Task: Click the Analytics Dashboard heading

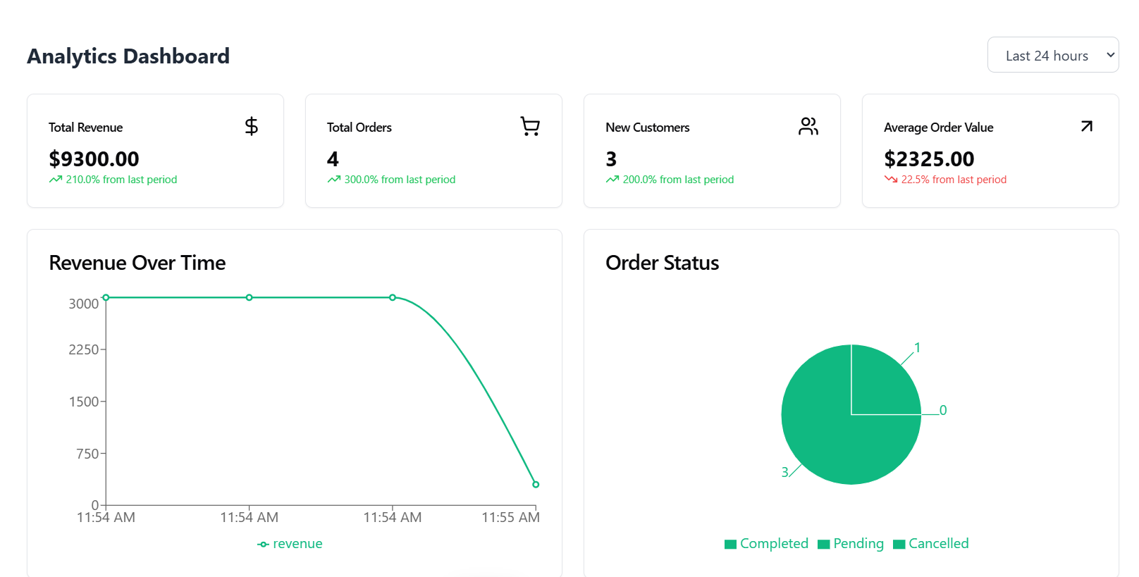Action: point(128,56)
